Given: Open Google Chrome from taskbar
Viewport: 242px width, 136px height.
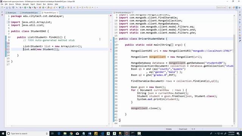Looking at the screenshot, I should point(71,133).
